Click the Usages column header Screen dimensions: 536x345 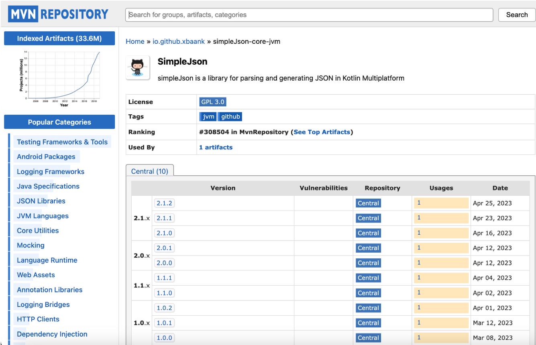pyautogui.click(x=441, y=188)
